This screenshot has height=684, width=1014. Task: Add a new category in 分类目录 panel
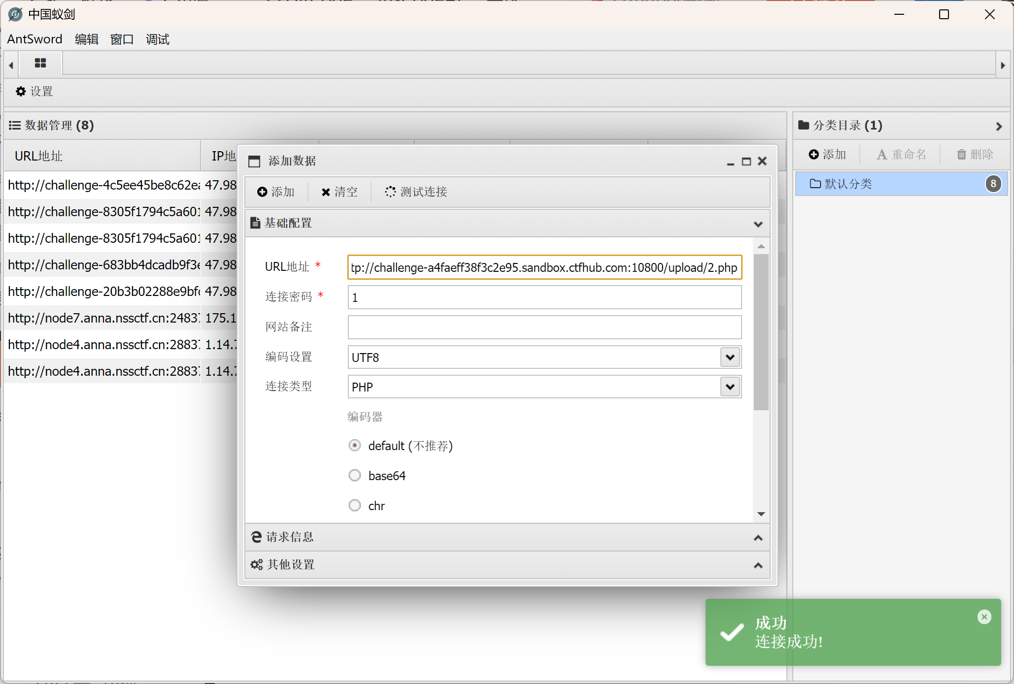(x=827, y=155)
